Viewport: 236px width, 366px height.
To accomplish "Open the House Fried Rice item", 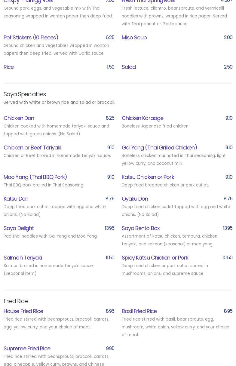I will (x=23, y=311).
